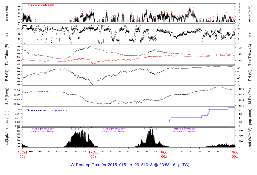Click the '10 min. peak winds in red' note
Viewport: 257px width, 175px height.
(x=40, y=5)
